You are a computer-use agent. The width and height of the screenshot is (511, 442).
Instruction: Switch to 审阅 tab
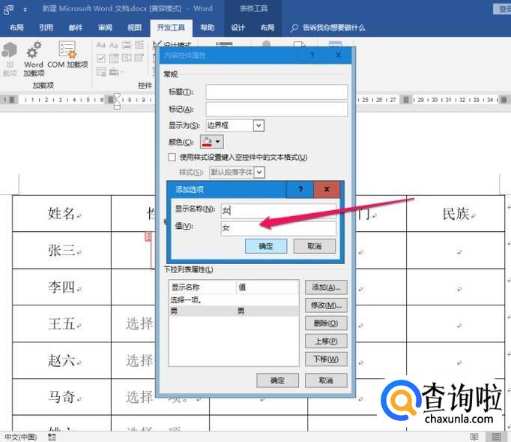point(105,28)
